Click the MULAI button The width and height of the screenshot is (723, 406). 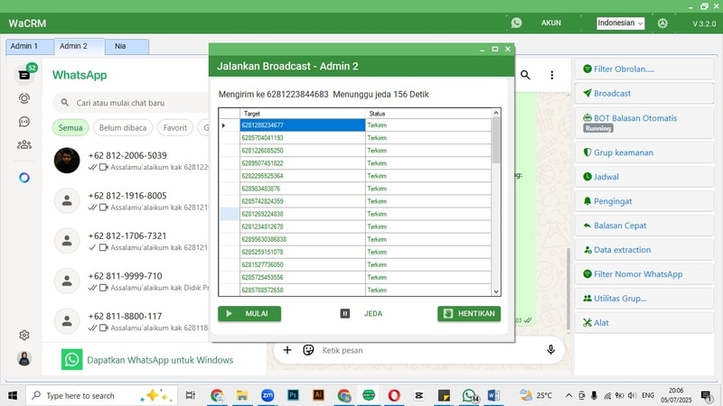click(x=249, y=314)
